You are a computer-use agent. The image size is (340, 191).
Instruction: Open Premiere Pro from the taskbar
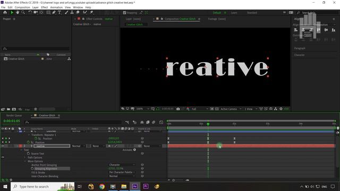click(x=146, y=186)
